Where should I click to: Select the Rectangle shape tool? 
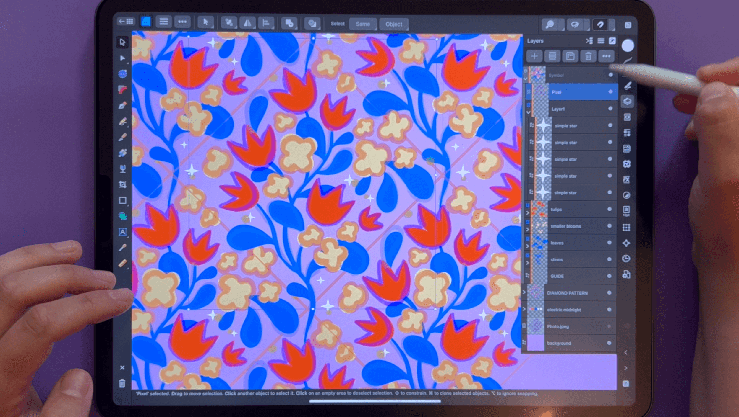122,200
